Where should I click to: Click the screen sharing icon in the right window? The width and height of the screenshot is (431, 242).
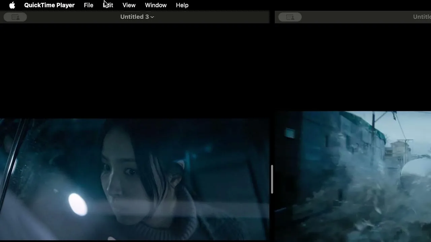[x=290, y=17]
